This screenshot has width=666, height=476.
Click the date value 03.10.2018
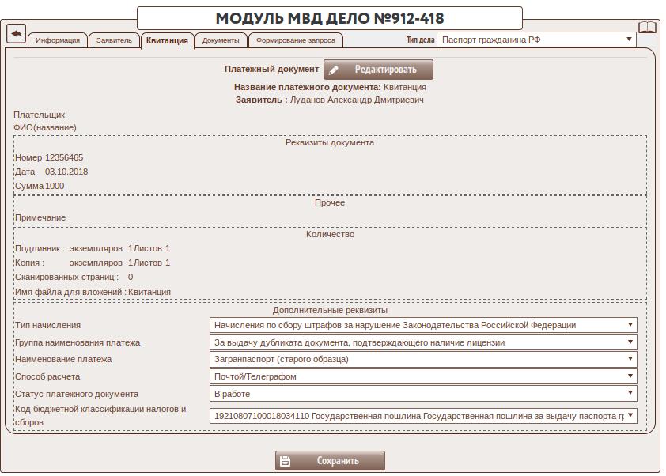point(66,172)
